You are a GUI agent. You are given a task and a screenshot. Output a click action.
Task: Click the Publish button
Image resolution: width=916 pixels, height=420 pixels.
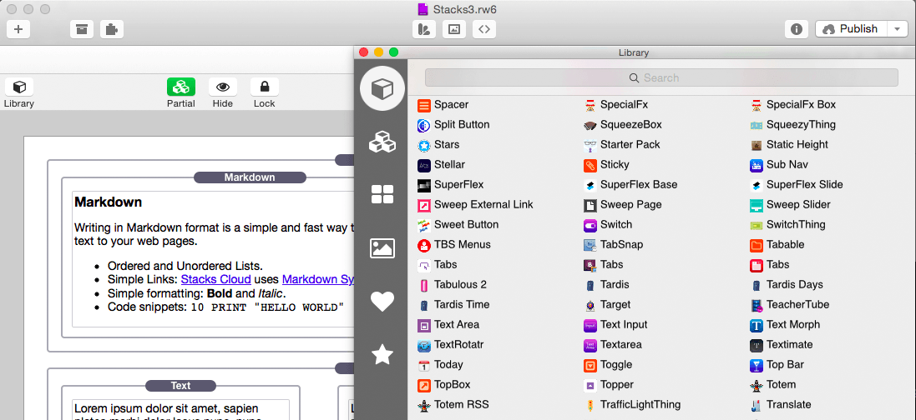pyautogui.click(x=851, y=29)
